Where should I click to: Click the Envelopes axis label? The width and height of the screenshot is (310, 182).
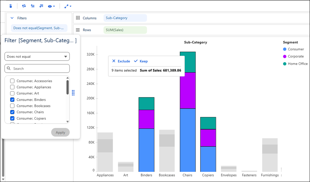tap(229, 175)
